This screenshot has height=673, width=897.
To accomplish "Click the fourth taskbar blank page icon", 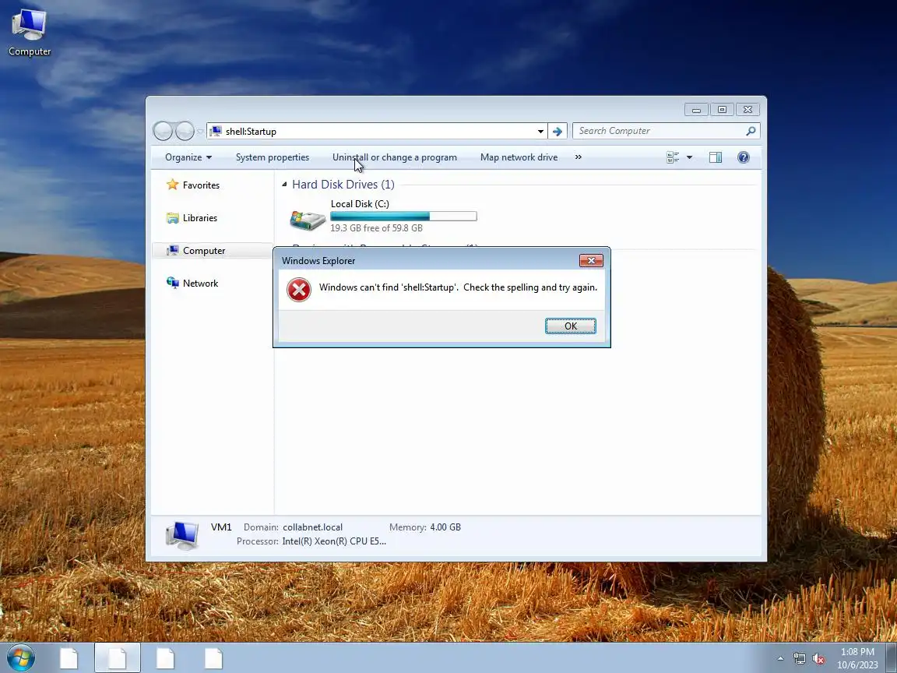I will [213, 658].
